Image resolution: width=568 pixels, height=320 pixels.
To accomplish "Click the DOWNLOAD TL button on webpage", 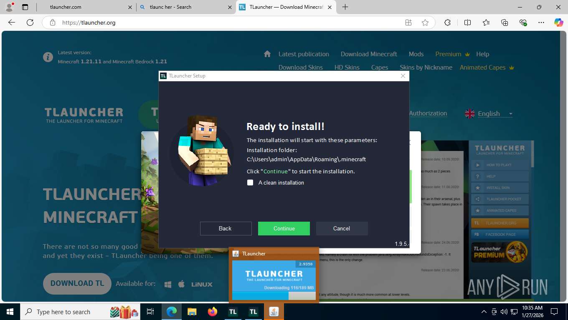I will point(77,283).
